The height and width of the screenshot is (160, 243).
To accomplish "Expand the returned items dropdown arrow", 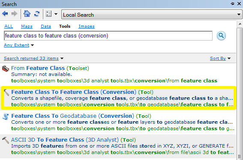I will tap(62, 58).
